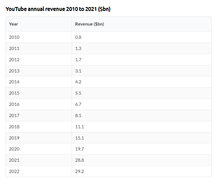Viewport: 217px width, 183px height.
Task: Select the 8.1 revenue value
Action: pos(78,115)
